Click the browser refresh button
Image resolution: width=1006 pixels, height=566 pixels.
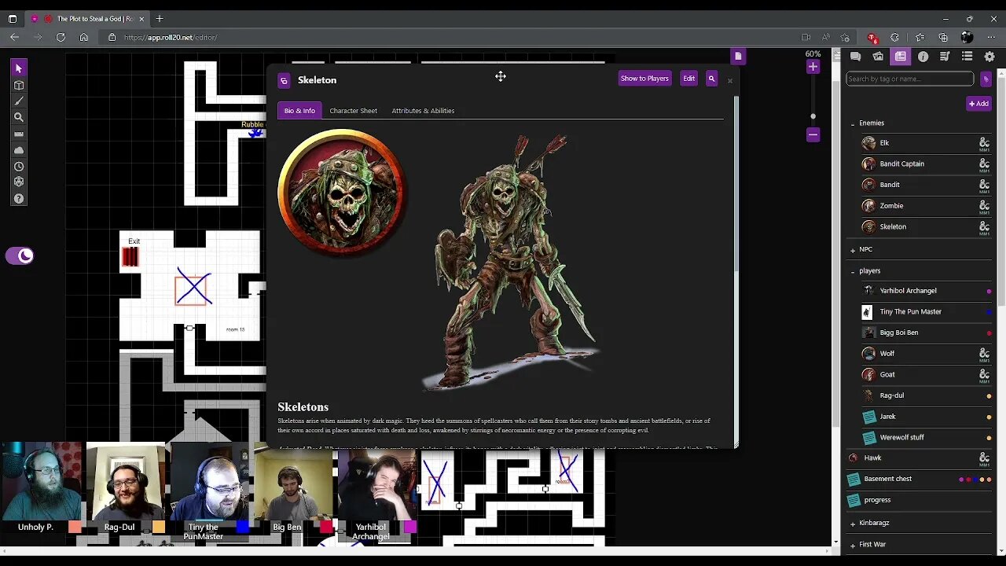click(x=61, y=37)
